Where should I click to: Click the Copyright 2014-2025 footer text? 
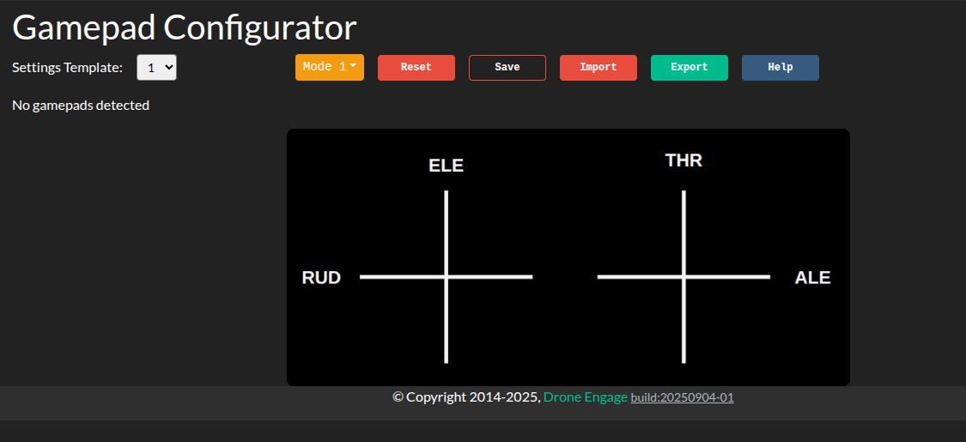[x=466, y=397]
